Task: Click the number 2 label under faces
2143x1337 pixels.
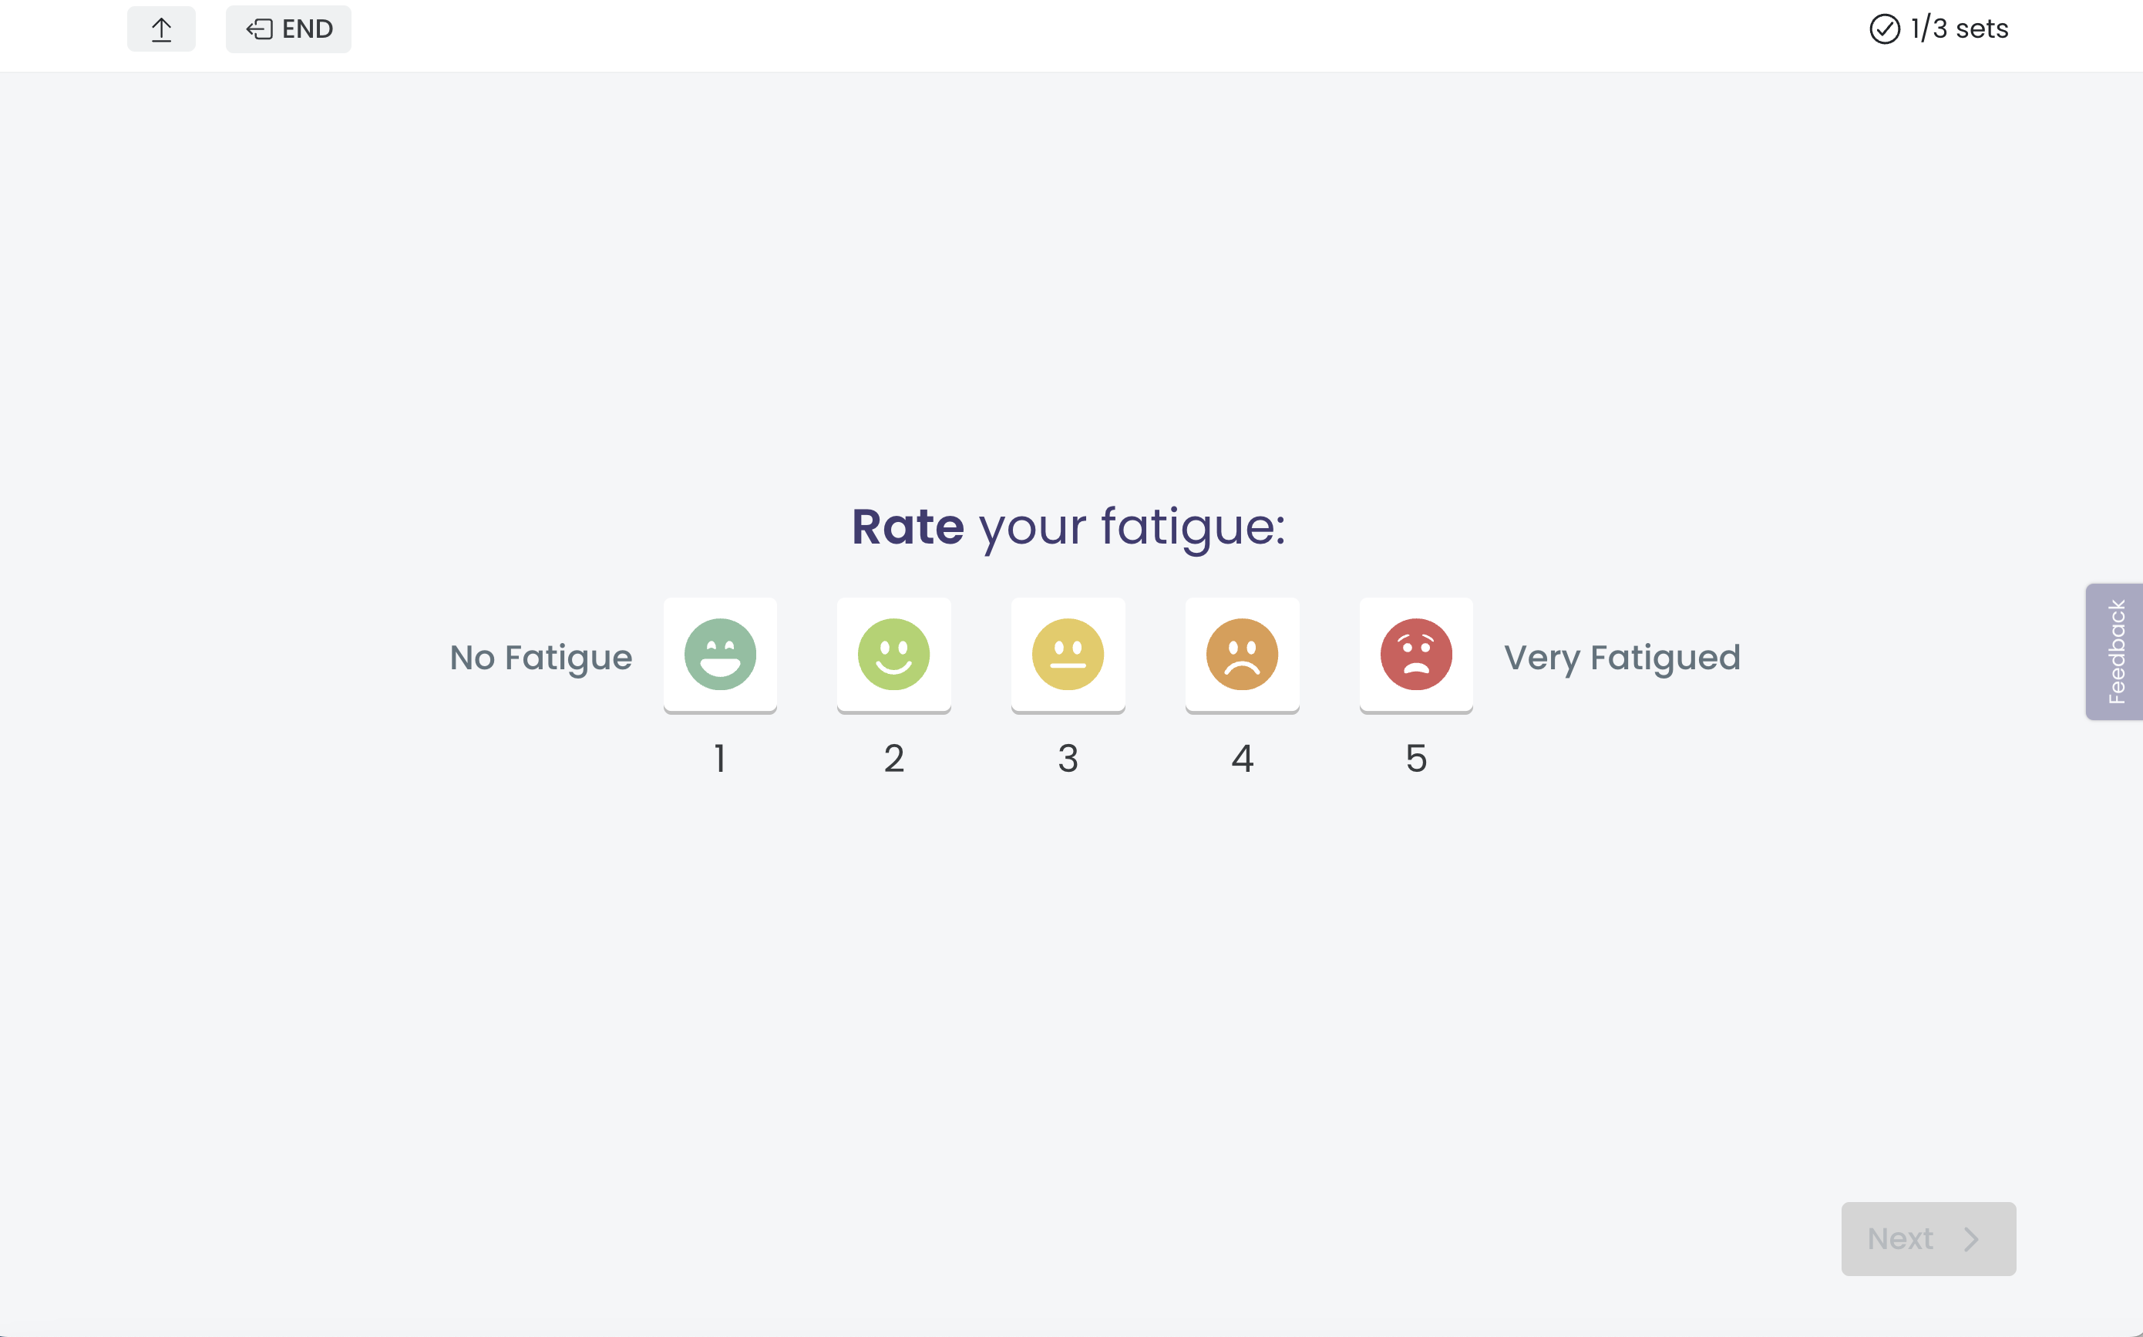Action: 893,758
